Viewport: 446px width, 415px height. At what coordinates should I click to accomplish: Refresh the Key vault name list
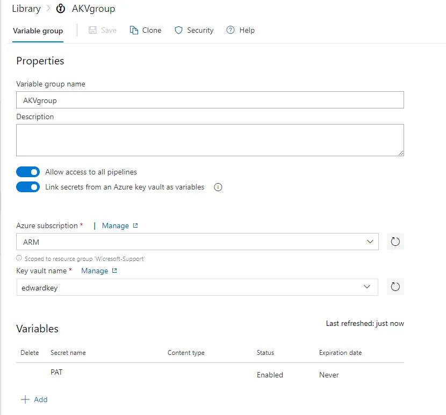[395, 287]
